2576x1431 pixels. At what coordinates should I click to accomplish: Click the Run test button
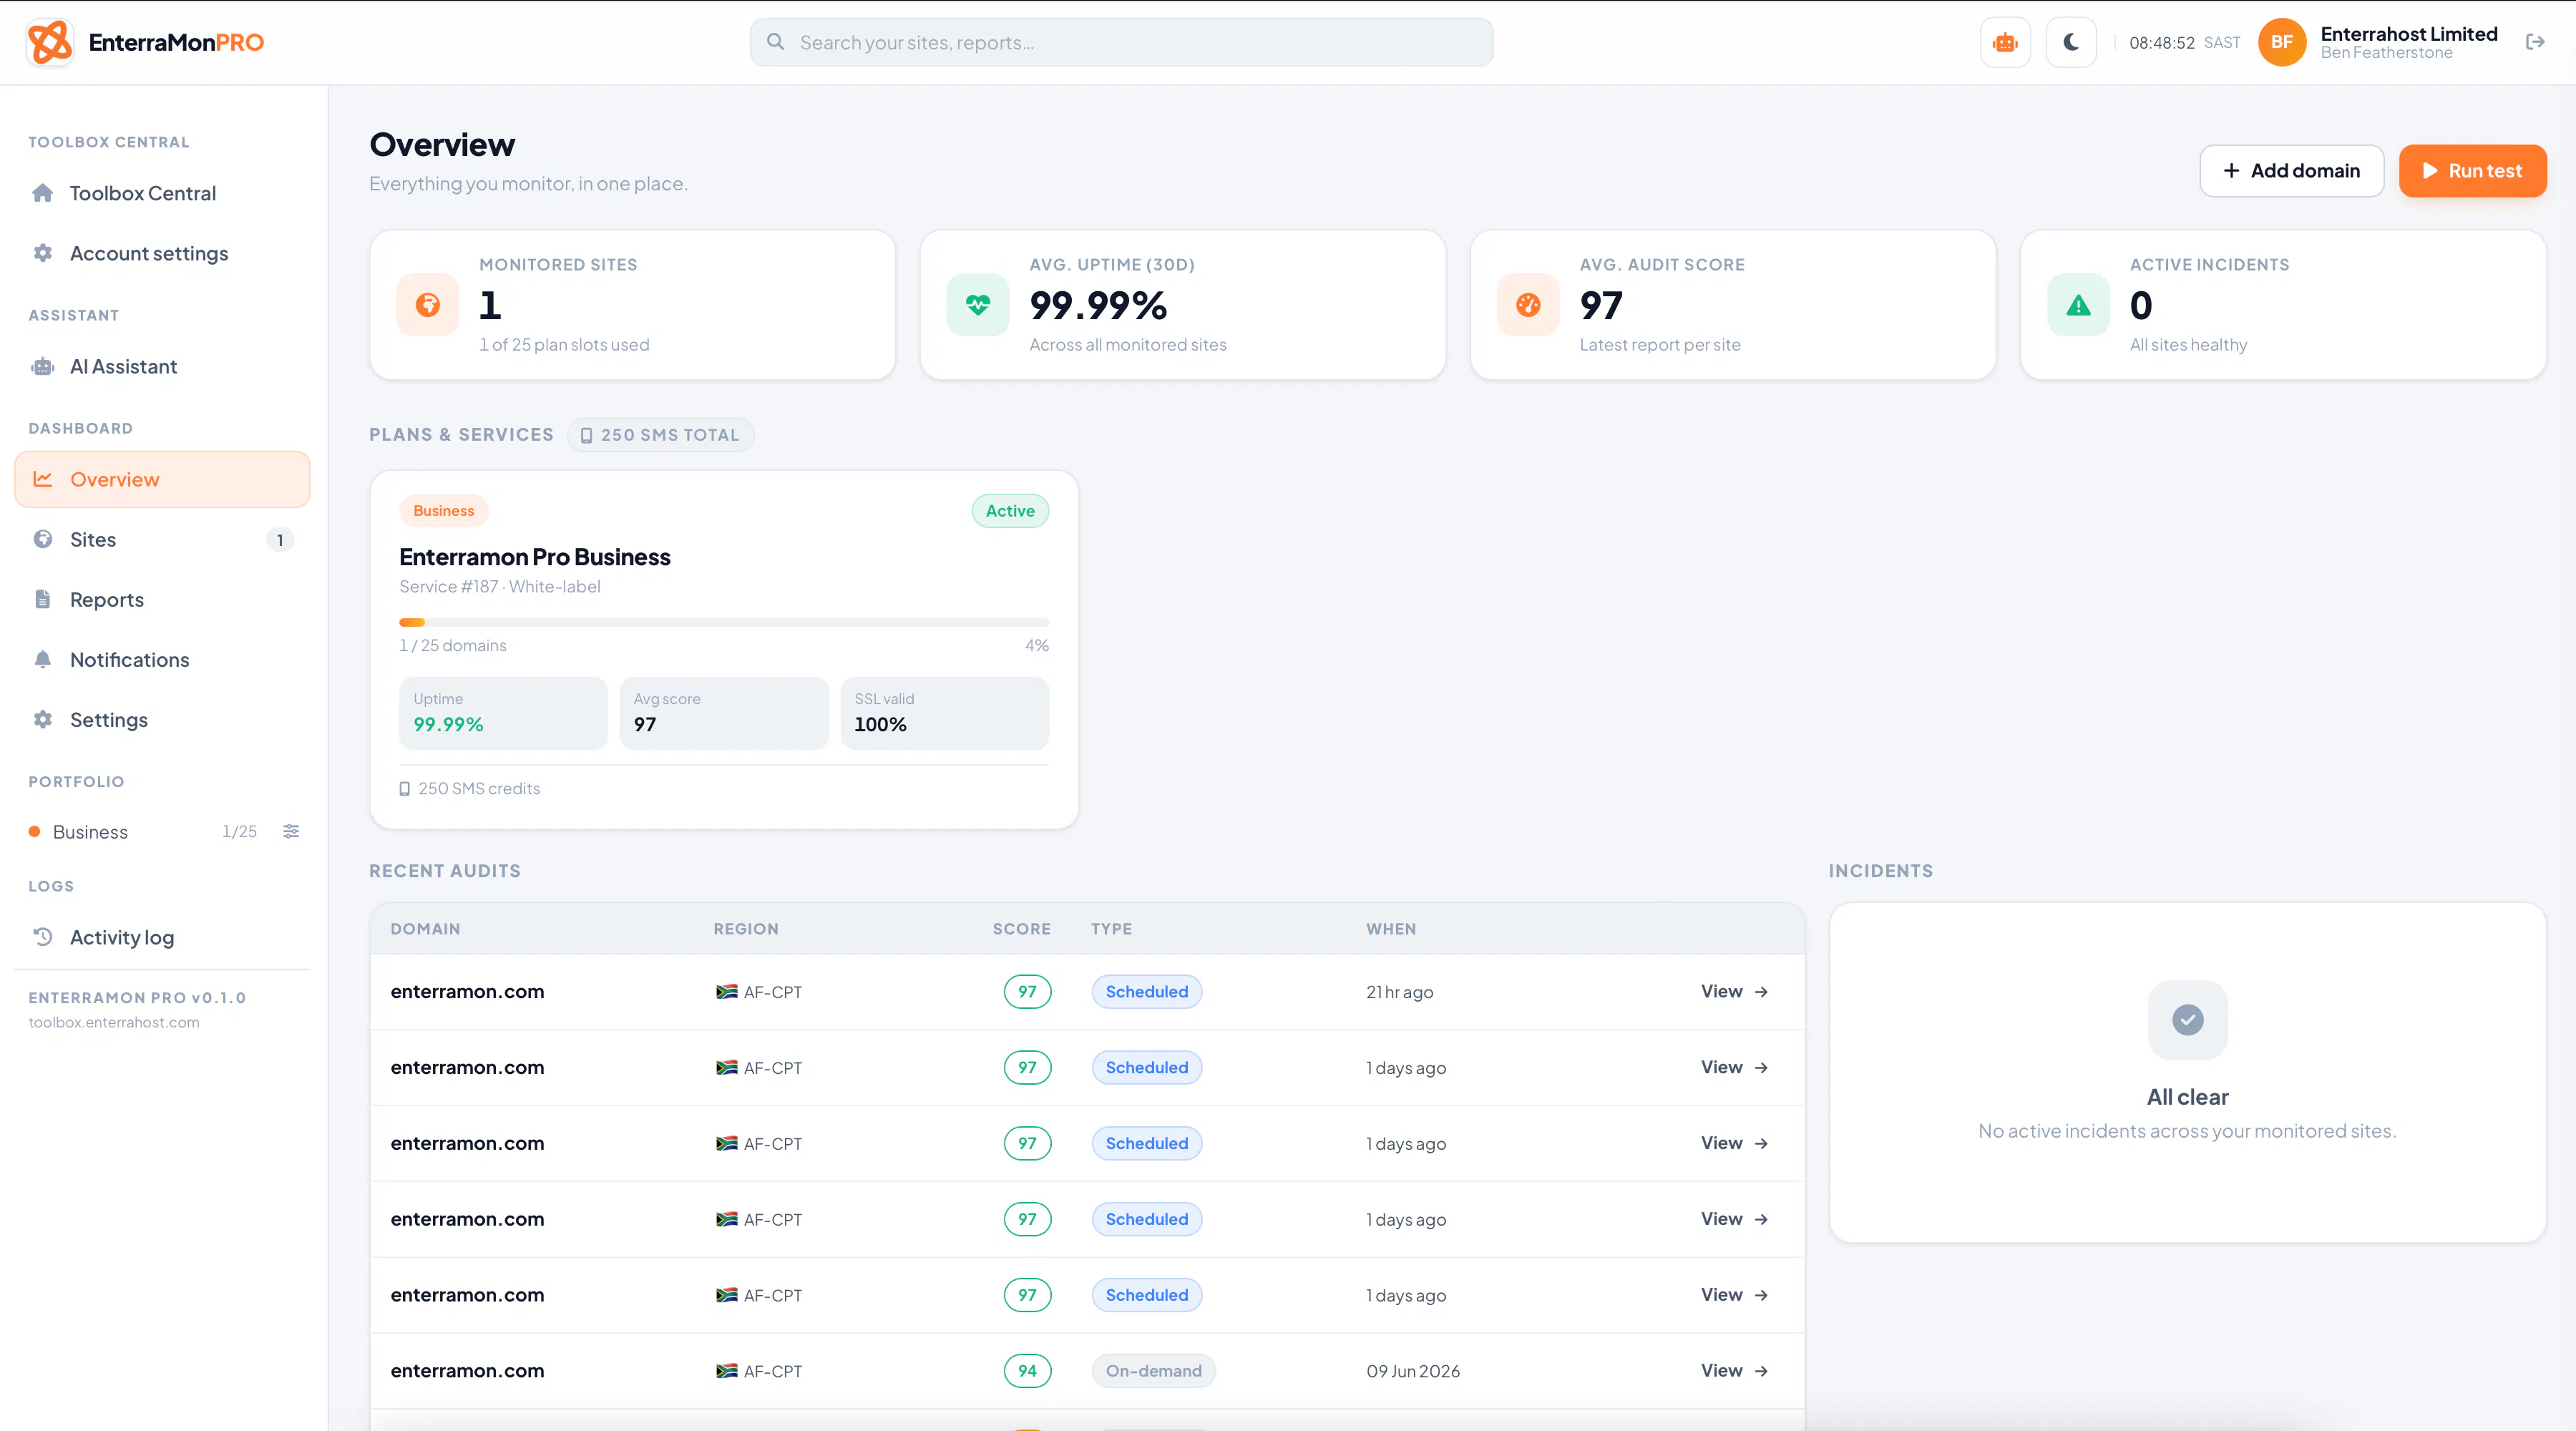[2472, 171]
